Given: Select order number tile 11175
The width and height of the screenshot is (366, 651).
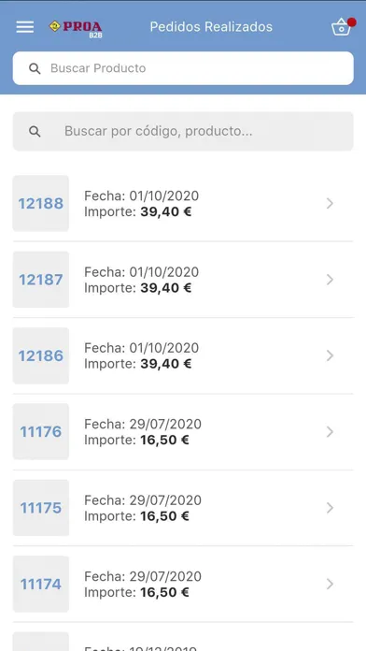Looking at the screenshot, I should click(x=41, y=508).
